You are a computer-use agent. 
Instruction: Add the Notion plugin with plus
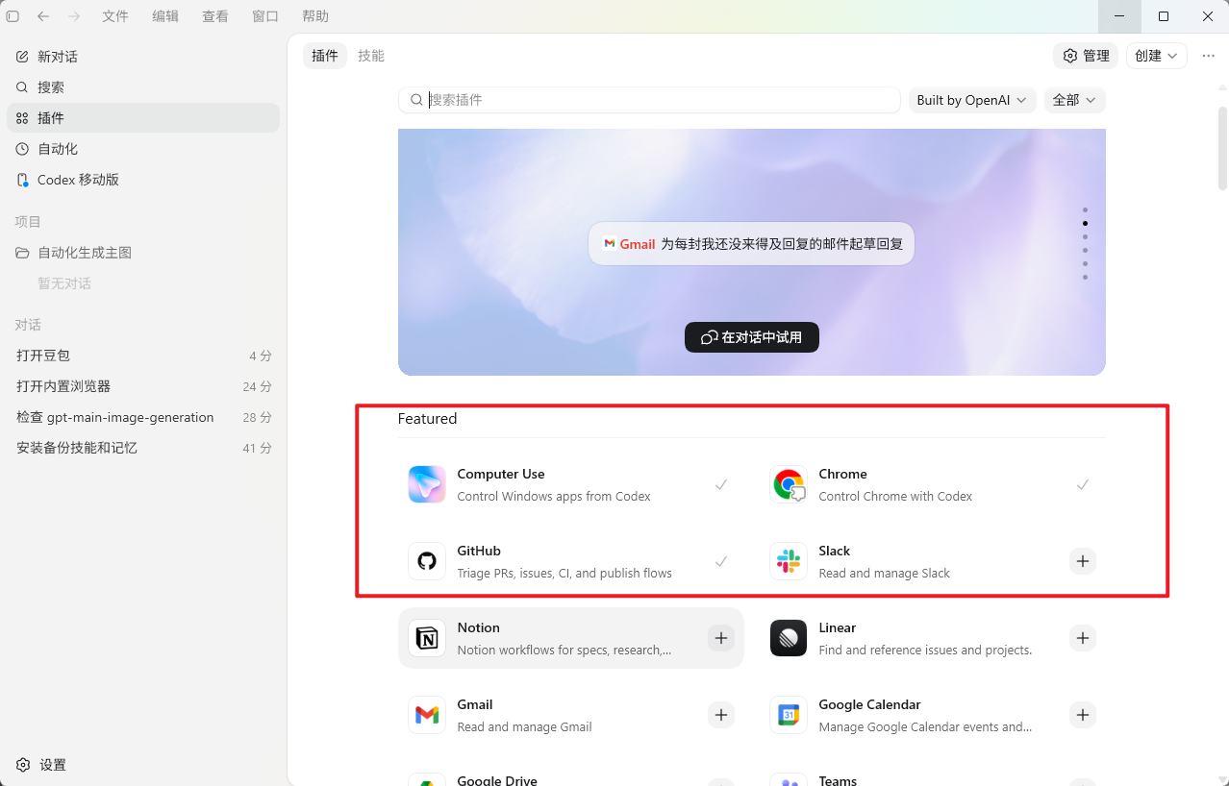[x=721, y=638]
